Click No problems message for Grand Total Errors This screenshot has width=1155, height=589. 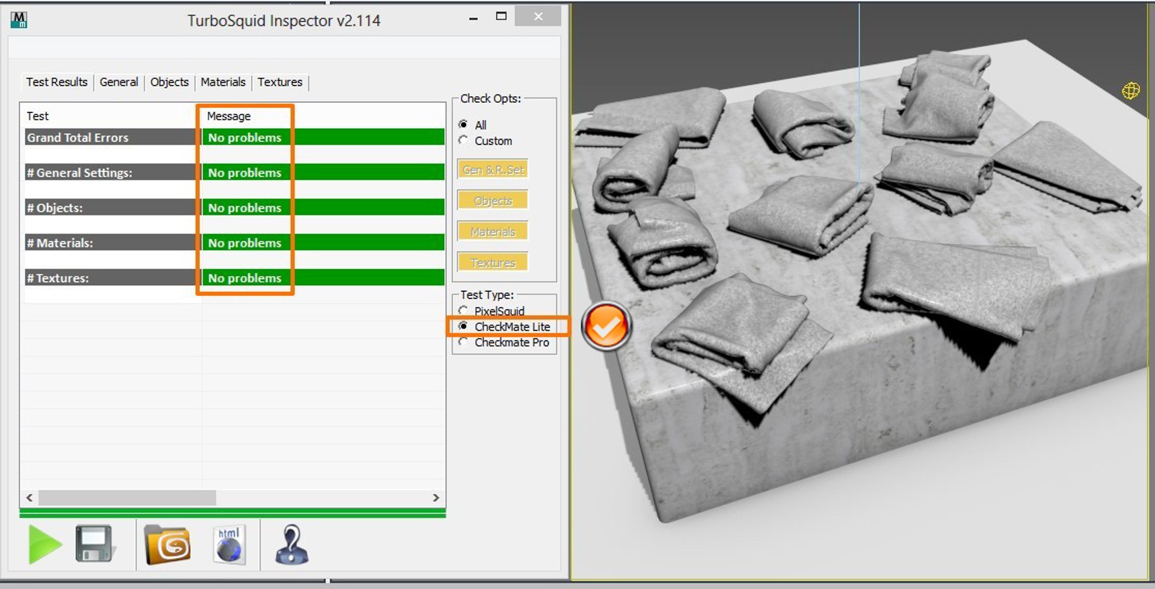tap(245, 137)
